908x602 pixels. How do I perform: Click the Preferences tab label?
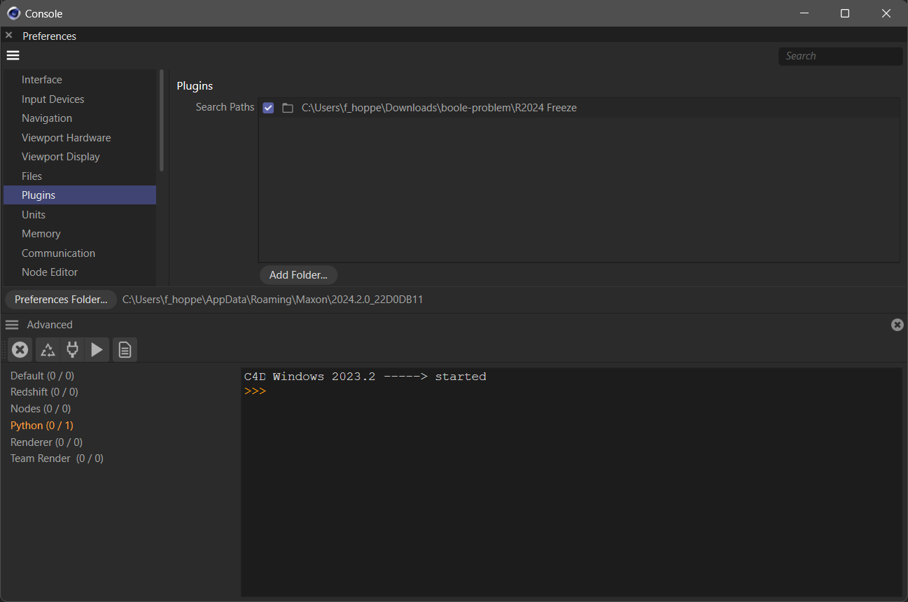click(x=49, y=36)
